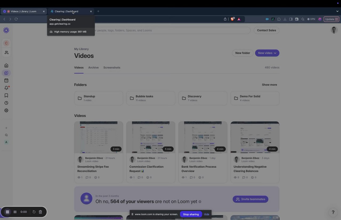Click Hide in the screen sharing bar
This screenshot has height=220, width=341.
pyautogui.click(x=206, y=214)
